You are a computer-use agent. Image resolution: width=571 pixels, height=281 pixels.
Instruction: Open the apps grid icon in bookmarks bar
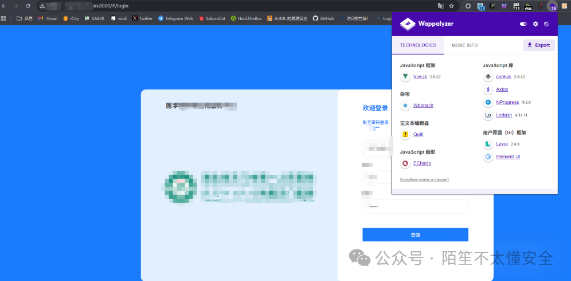3,18
